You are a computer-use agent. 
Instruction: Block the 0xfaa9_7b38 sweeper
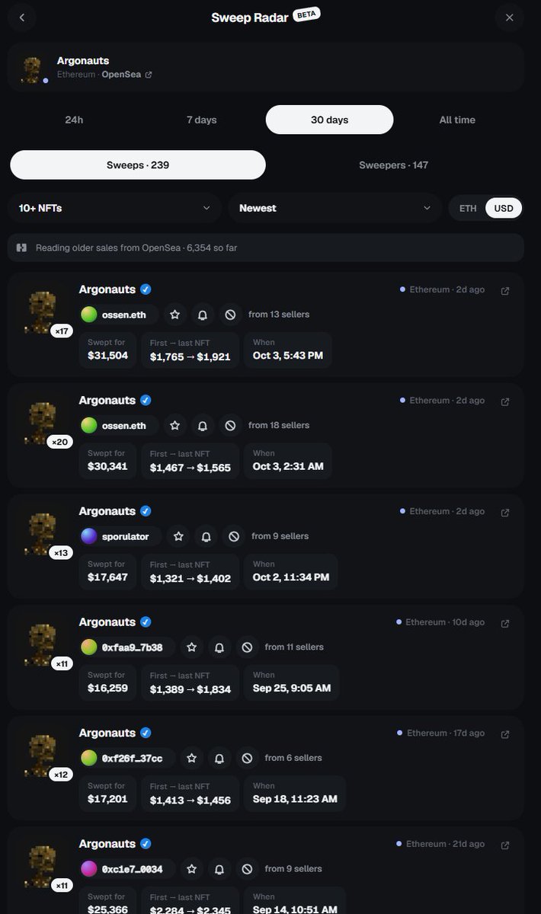point(247,647)
